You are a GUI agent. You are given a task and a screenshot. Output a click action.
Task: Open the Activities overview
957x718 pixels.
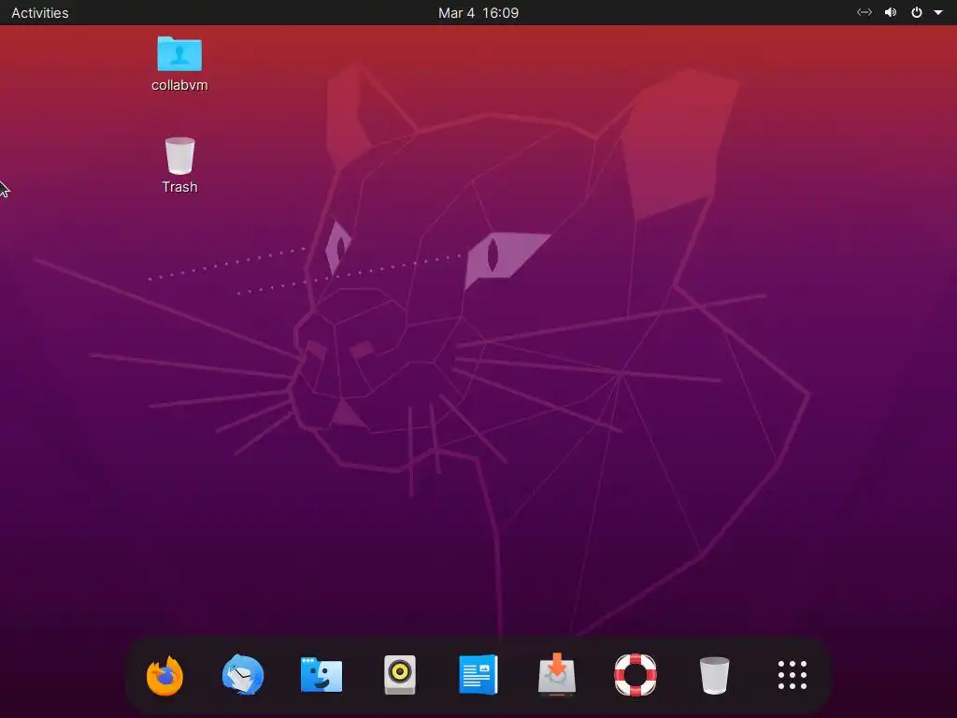coord(39,12)
